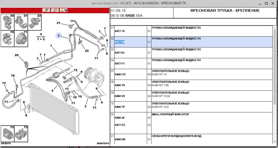Click scrollbar up arrow in parts list

[275, 28]
